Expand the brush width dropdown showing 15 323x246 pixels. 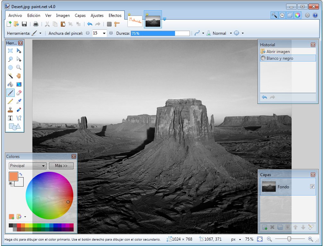coord(104,33)
